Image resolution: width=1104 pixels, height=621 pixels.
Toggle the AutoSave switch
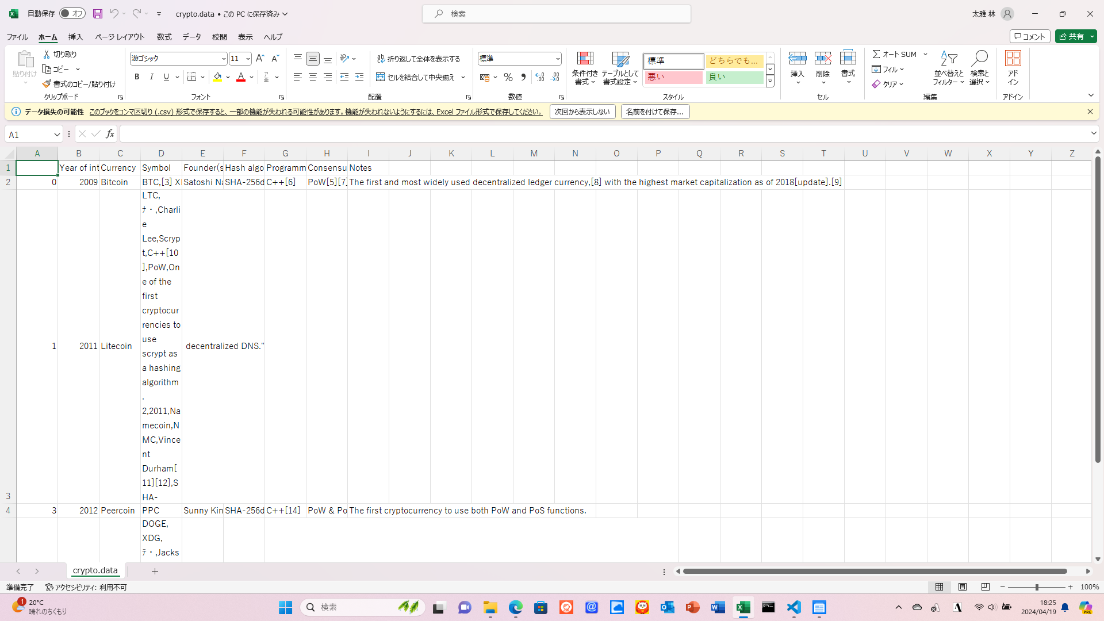72,14
